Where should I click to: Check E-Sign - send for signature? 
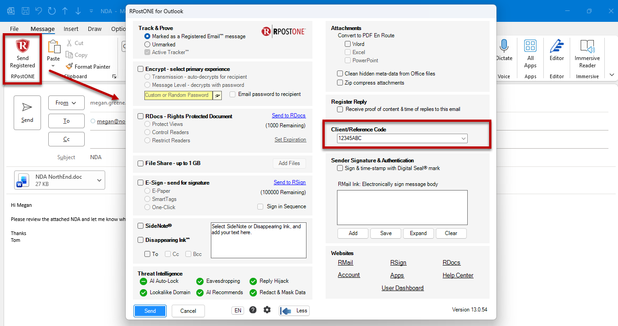click(141, 183)
